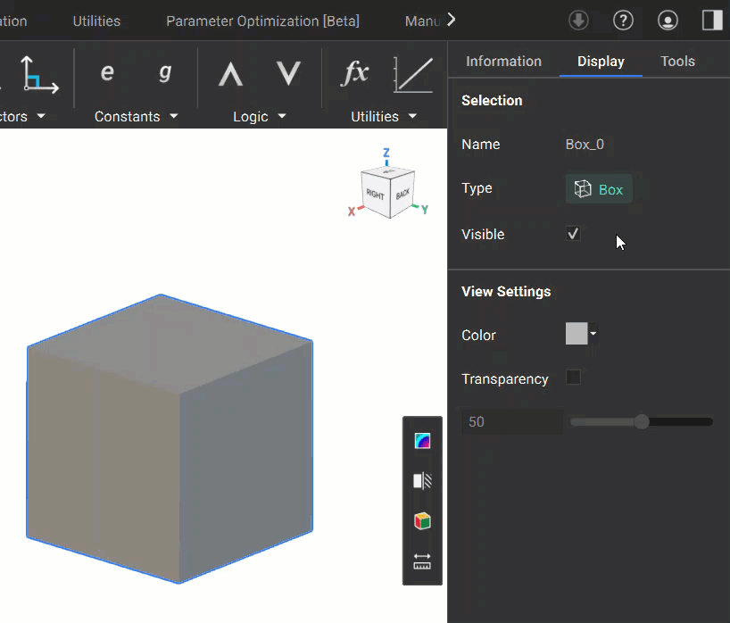
Task: Select the logical AND operator icon
Action: pyautogui.click(x=231, y=74)
